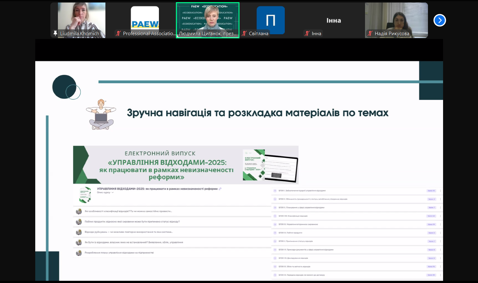Open the three-dot menu for БЛОК IV row

440,233
